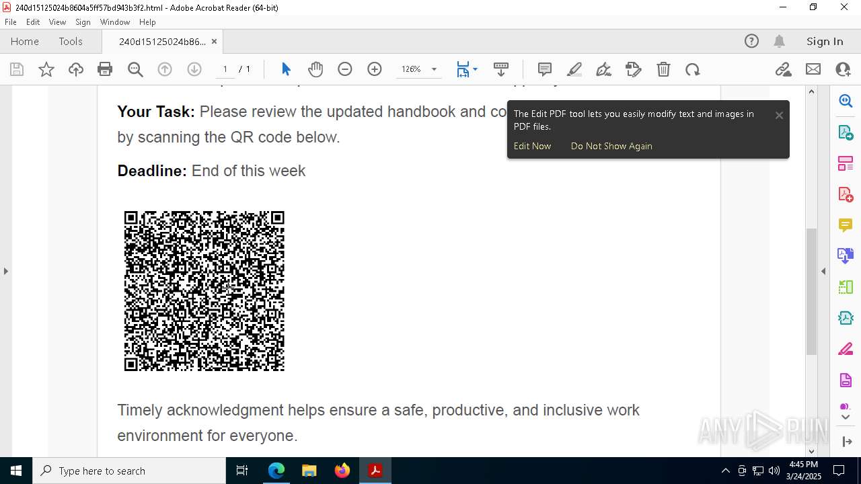Open the notifications bell
861x484 pixels.
(779, 41)
